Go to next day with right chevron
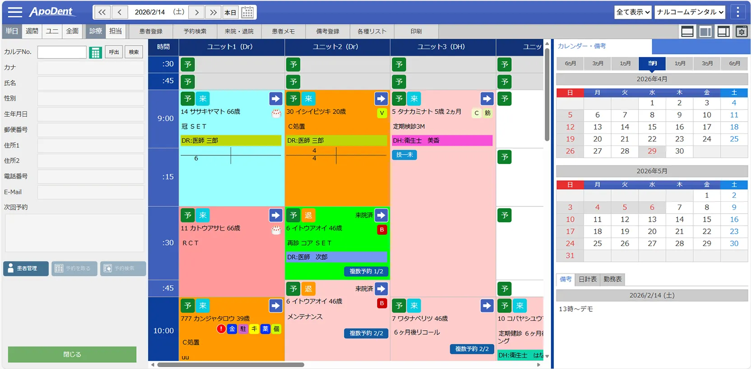Image resolution: width=751 pixels, height=369 pixels. point(196,12)
